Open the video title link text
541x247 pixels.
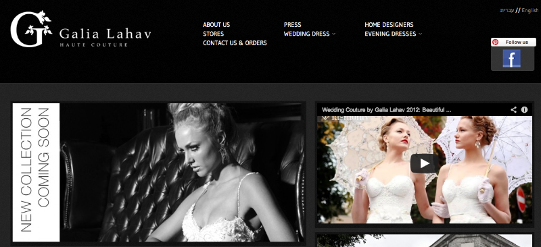click(386, 110)
